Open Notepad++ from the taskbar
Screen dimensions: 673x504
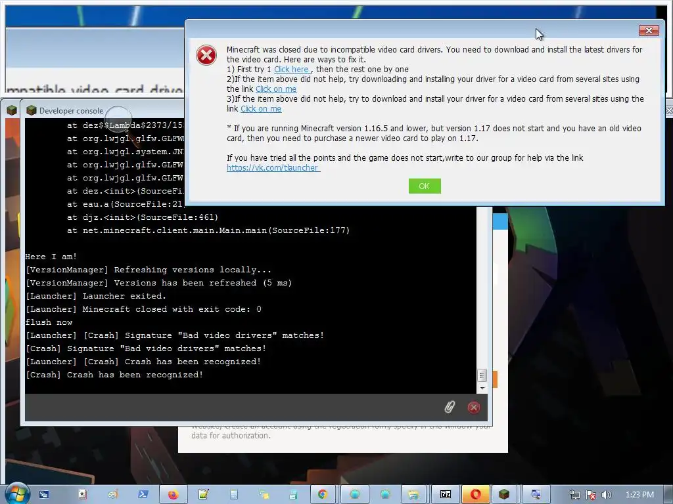tap(204, 495)
